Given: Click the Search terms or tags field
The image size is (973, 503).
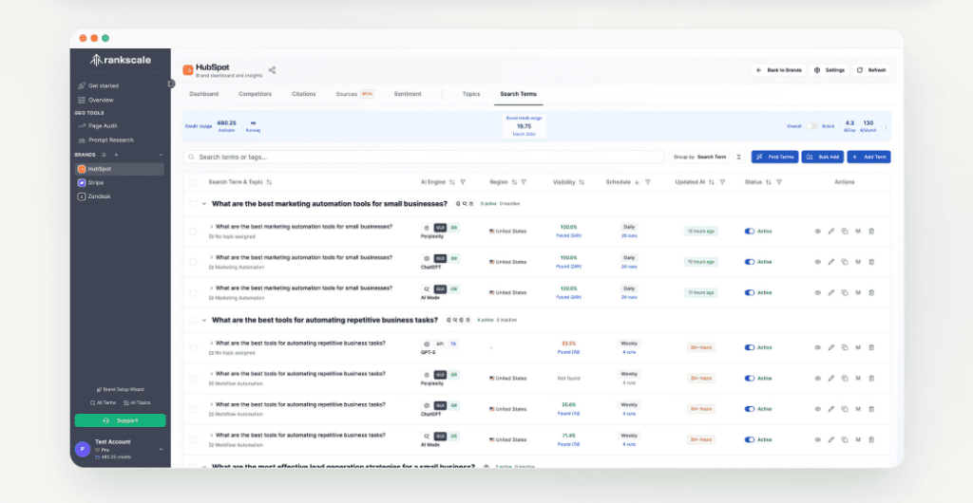Looking at the screenshot, I should [424, 157].
